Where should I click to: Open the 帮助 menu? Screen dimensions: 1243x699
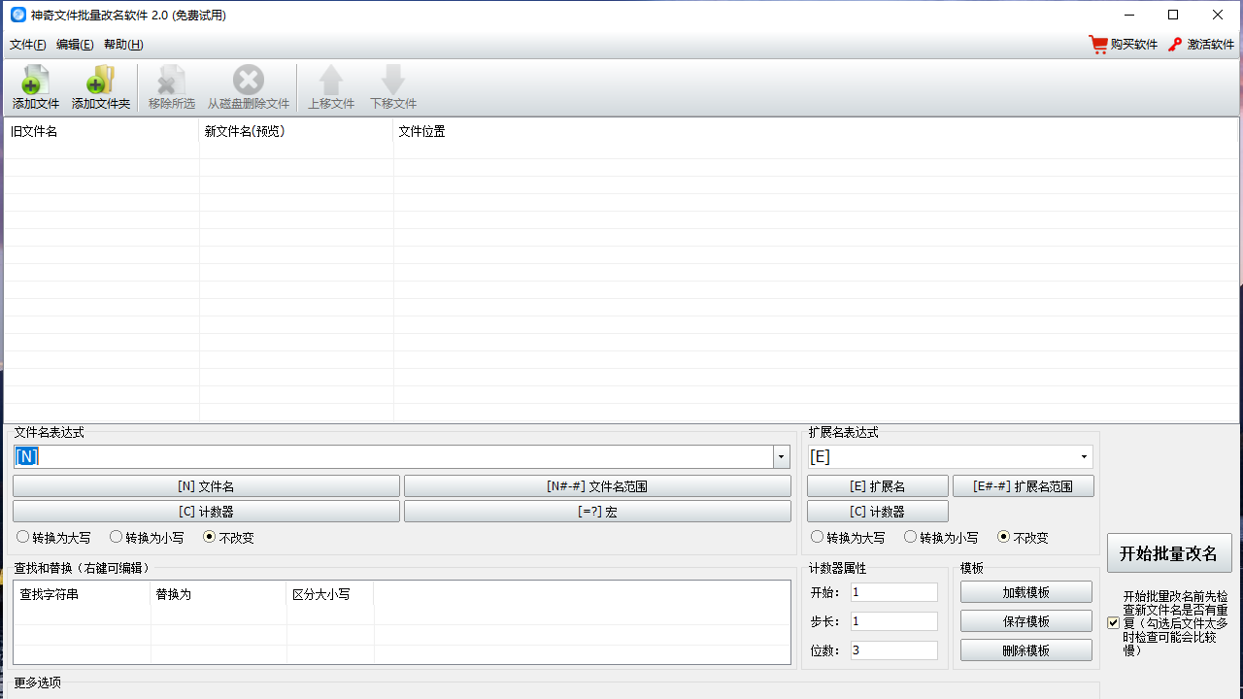click(x=124, y=44)
